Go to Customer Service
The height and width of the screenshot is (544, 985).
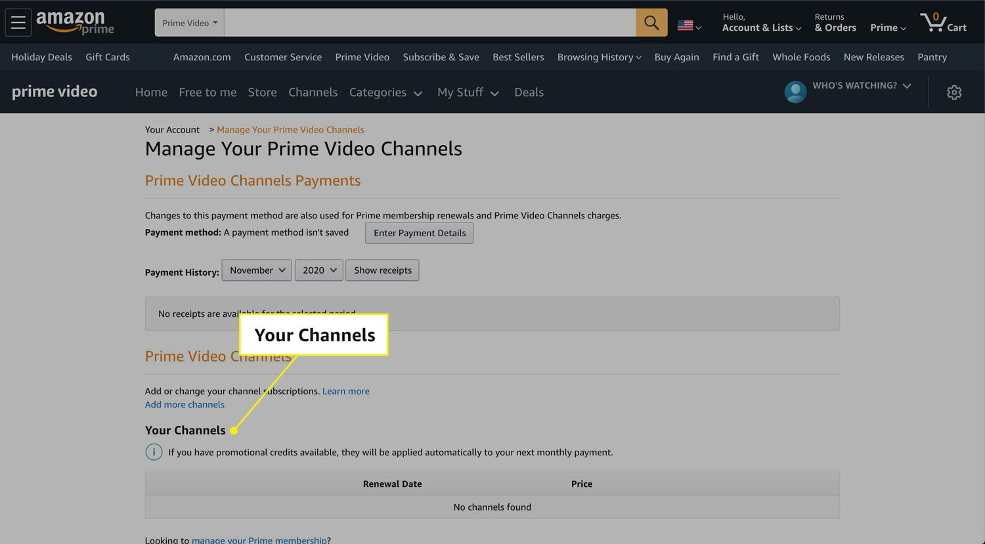(x=283, y=57)
